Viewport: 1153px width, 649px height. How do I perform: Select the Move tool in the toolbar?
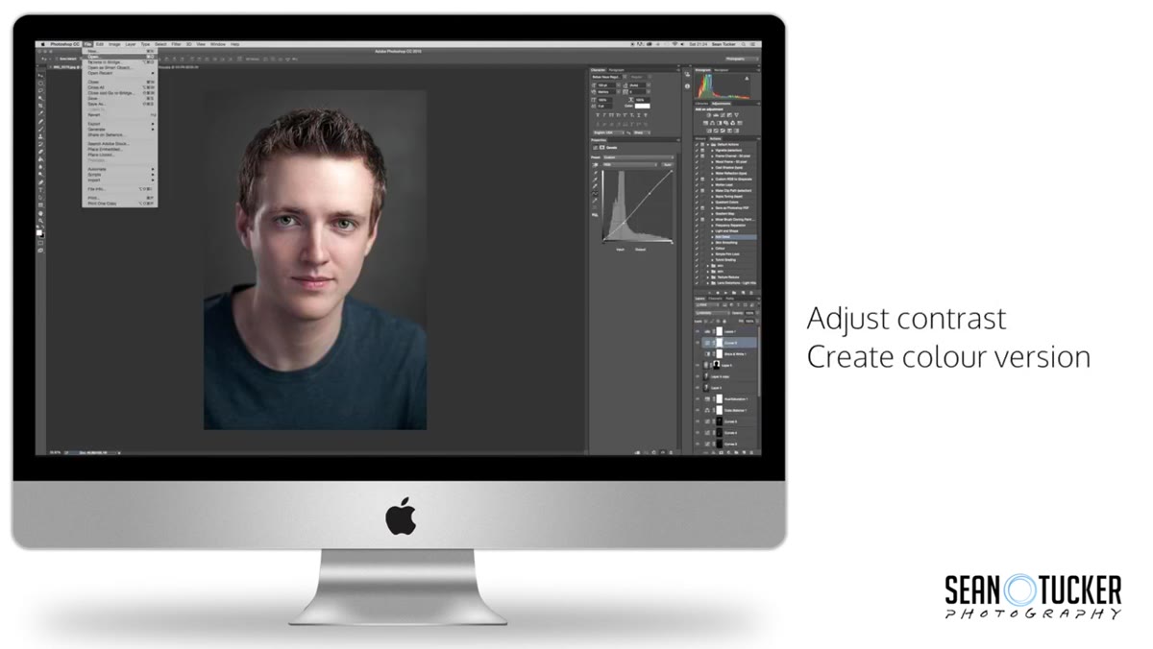pyautogui.click(x=40, y=75)
